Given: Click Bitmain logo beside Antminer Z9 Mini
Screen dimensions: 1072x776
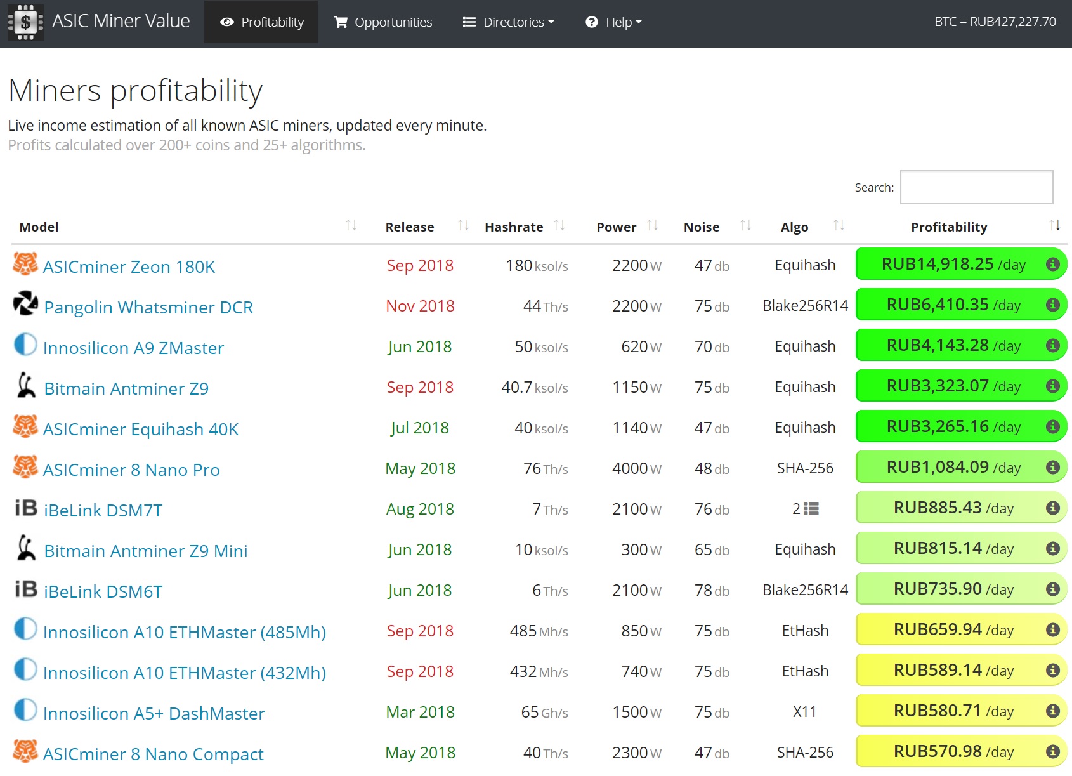Looking at the screenshot, I should click(x=26, y=548).
